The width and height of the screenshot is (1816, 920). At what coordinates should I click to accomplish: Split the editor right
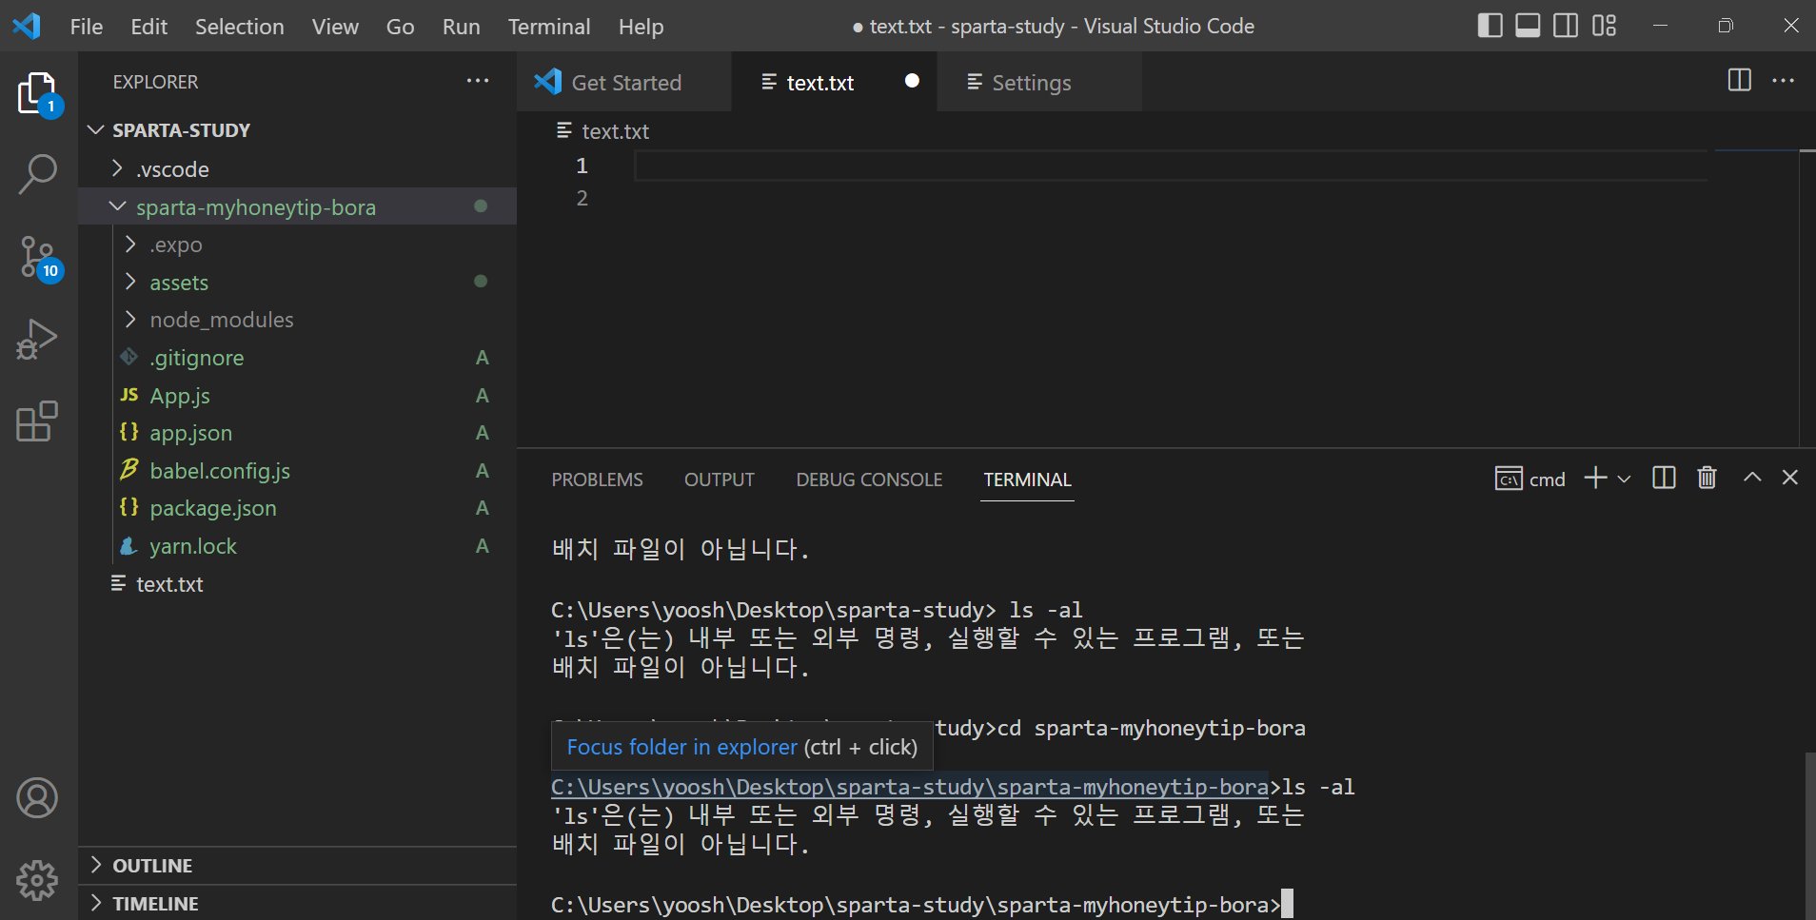(x=1739, y=81)
